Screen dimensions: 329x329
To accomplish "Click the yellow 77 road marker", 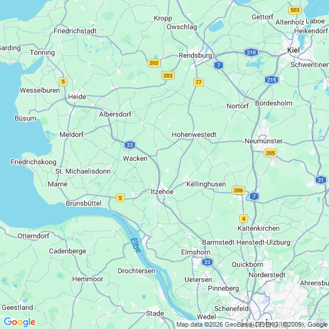I will click(x=199, y=82).
